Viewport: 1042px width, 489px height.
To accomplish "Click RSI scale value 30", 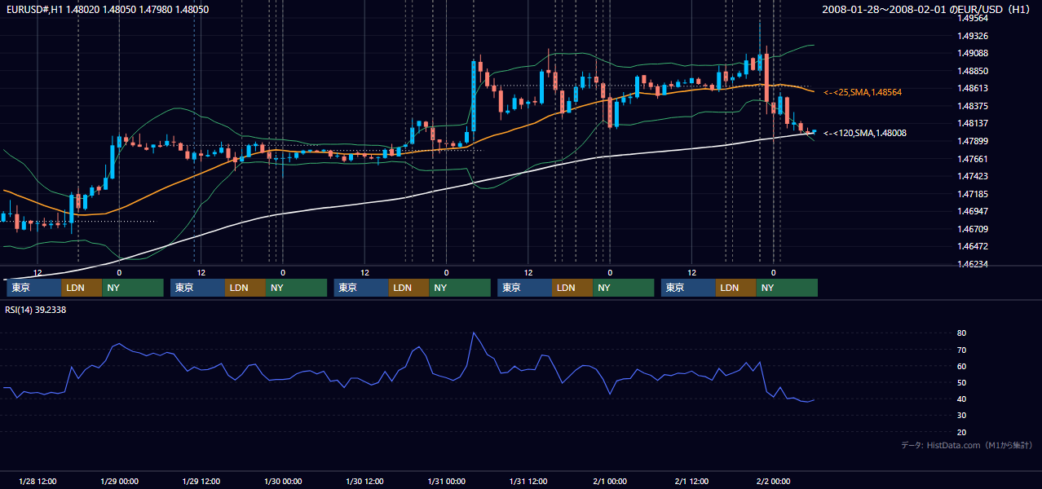I will point(961,416).
